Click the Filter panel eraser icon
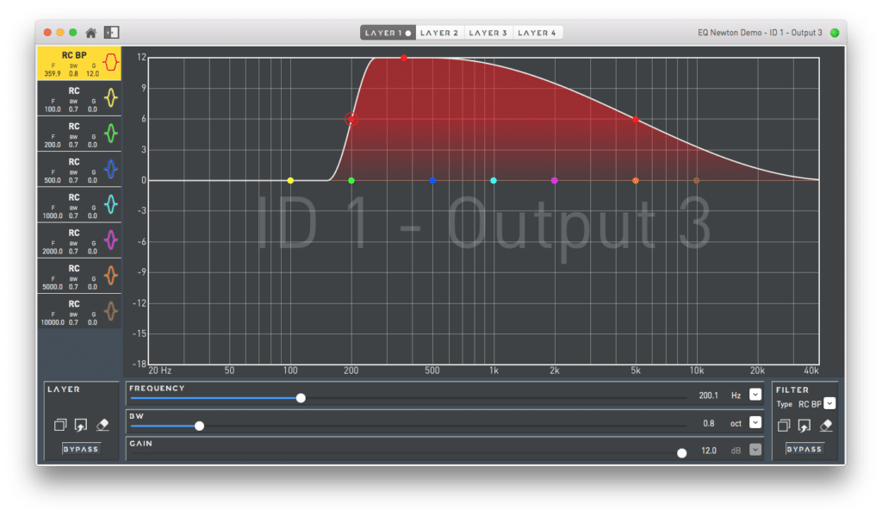 [x=826, y=425]
